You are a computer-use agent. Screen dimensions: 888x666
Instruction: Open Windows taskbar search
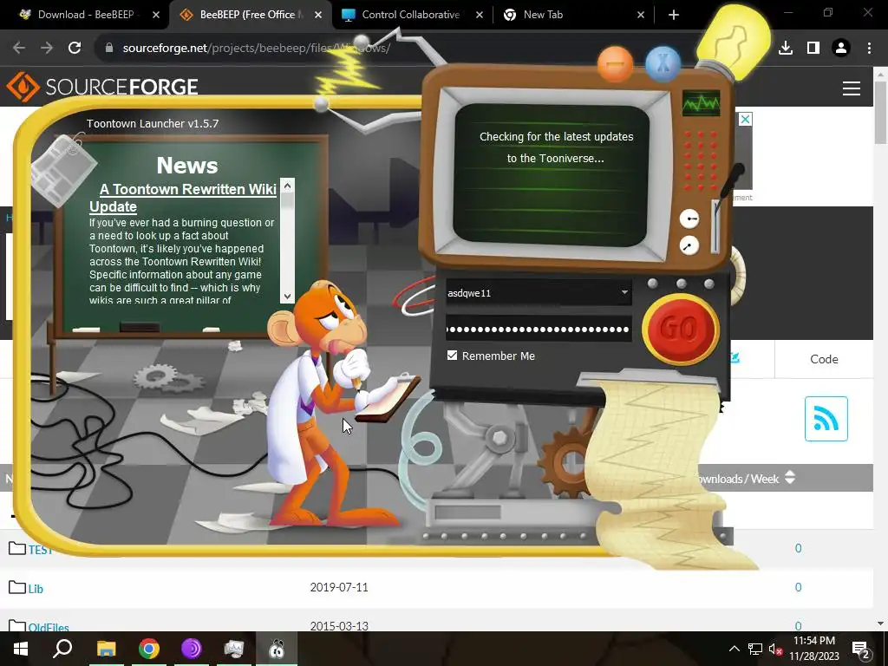pyautogui.click(x=62, y=649)
